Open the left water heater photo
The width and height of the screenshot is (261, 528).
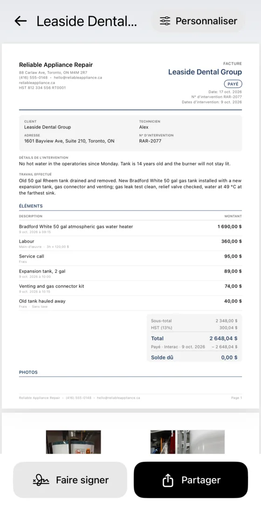[73, 442]
